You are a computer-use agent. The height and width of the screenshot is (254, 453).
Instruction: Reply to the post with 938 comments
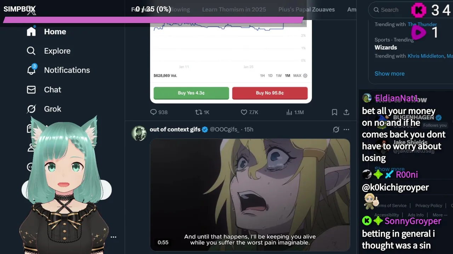tap(159, 112)
